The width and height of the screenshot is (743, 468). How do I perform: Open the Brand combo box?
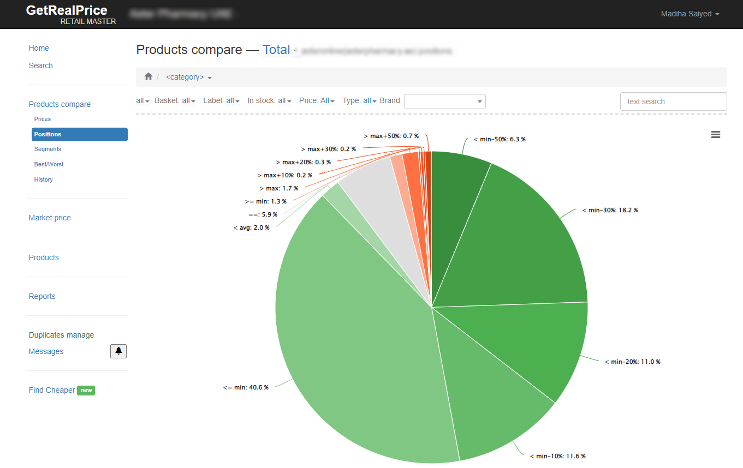point(444,101)
